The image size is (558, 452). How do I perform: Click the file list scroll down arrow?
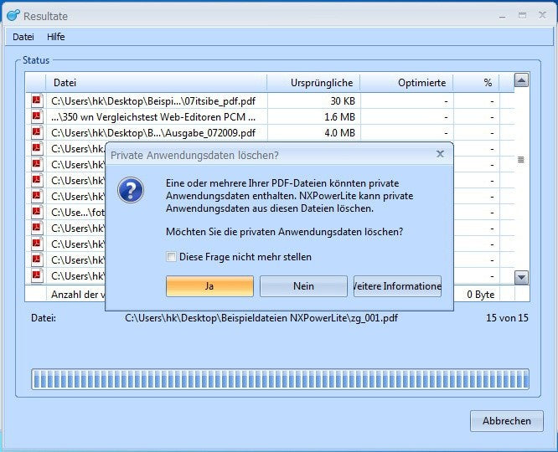click(x=521, y=277)
